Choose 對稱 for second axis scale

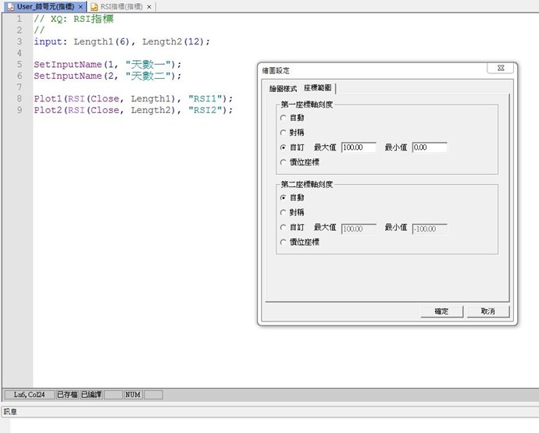click(283, 212)
